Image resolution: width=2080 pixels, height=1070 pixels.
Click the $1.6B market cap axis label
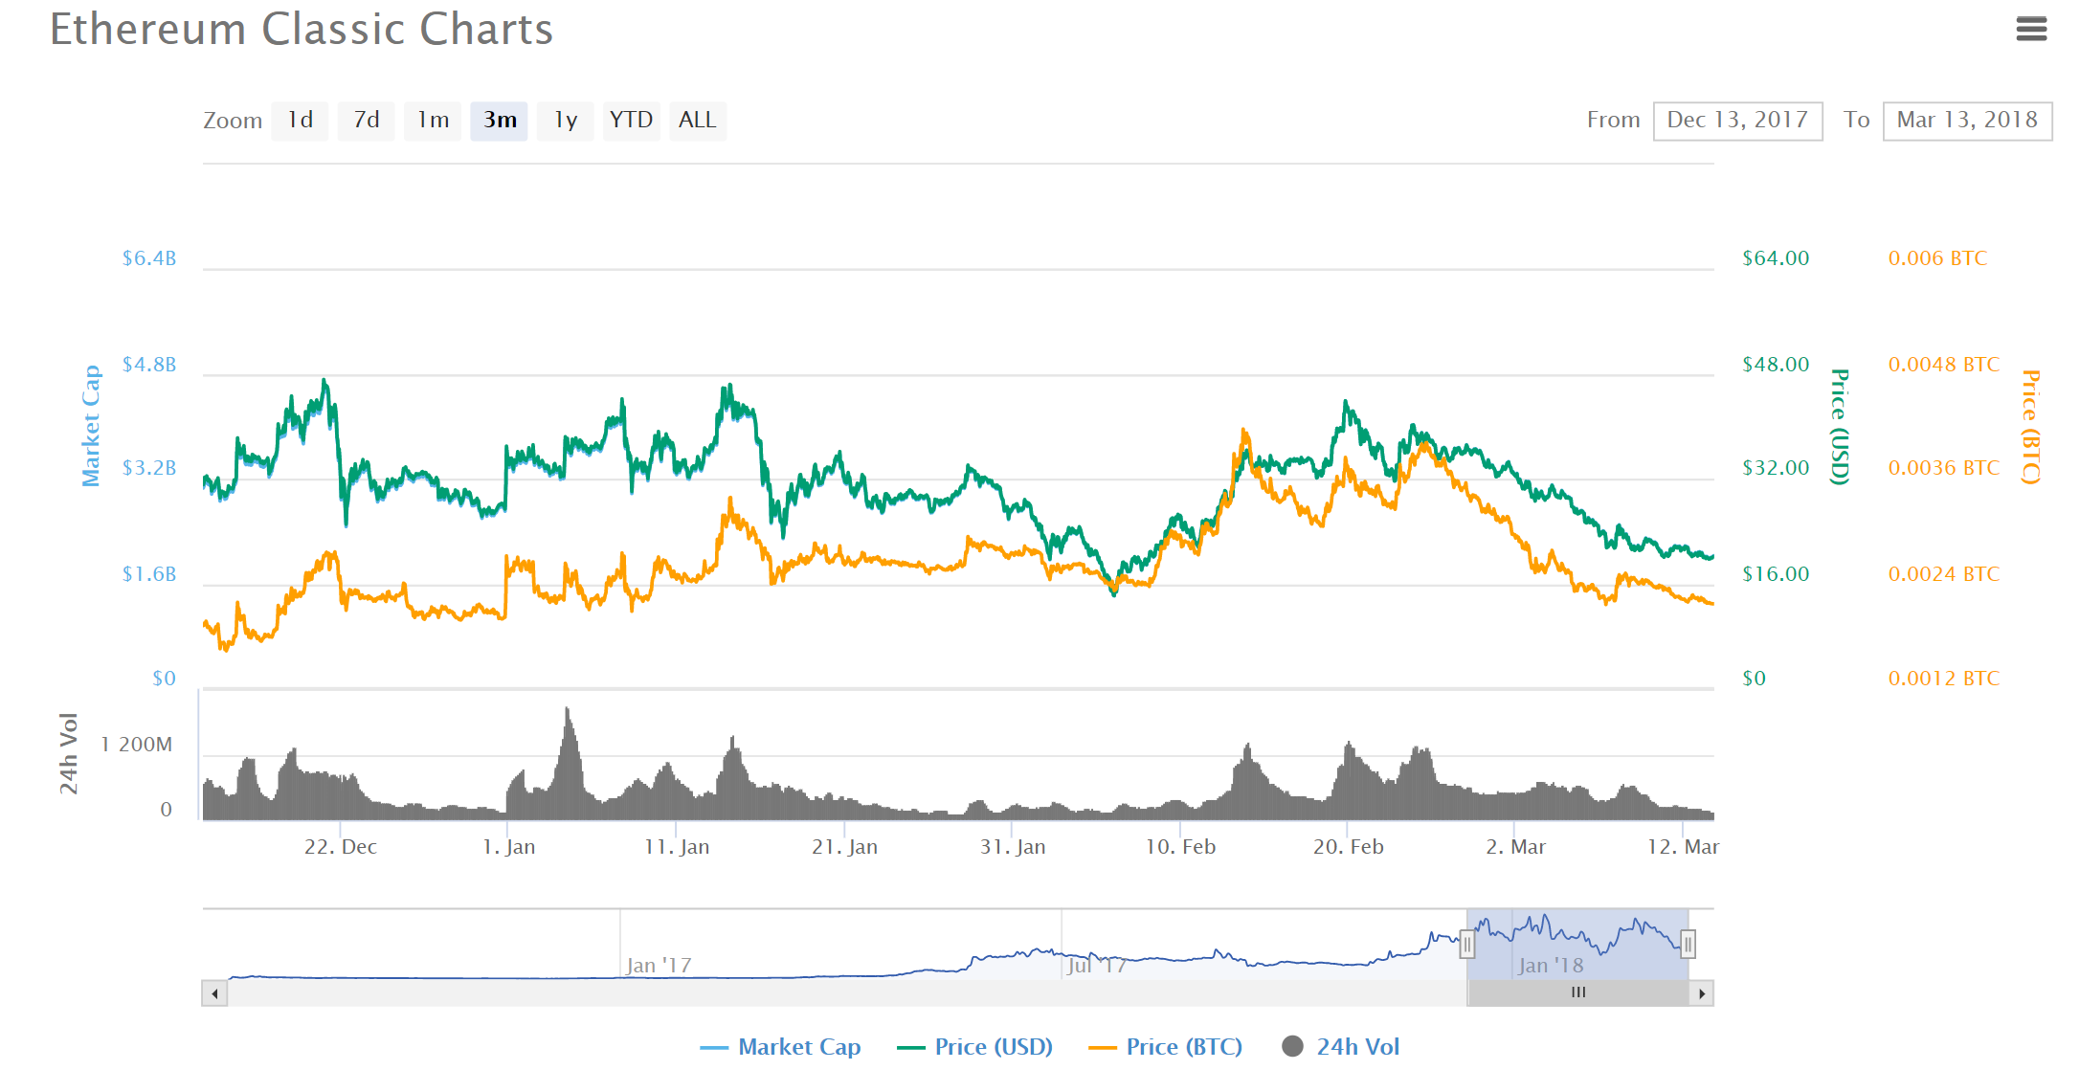pos(149,574)
